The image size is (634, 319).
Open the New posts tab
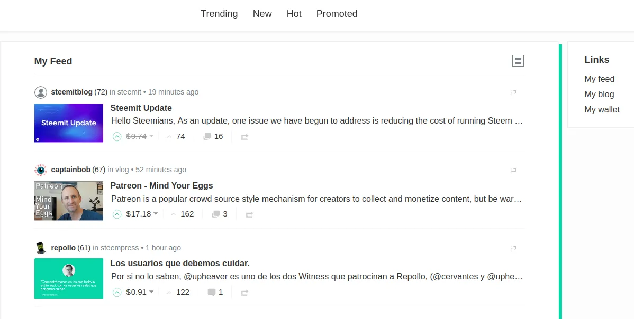(262, 14)
